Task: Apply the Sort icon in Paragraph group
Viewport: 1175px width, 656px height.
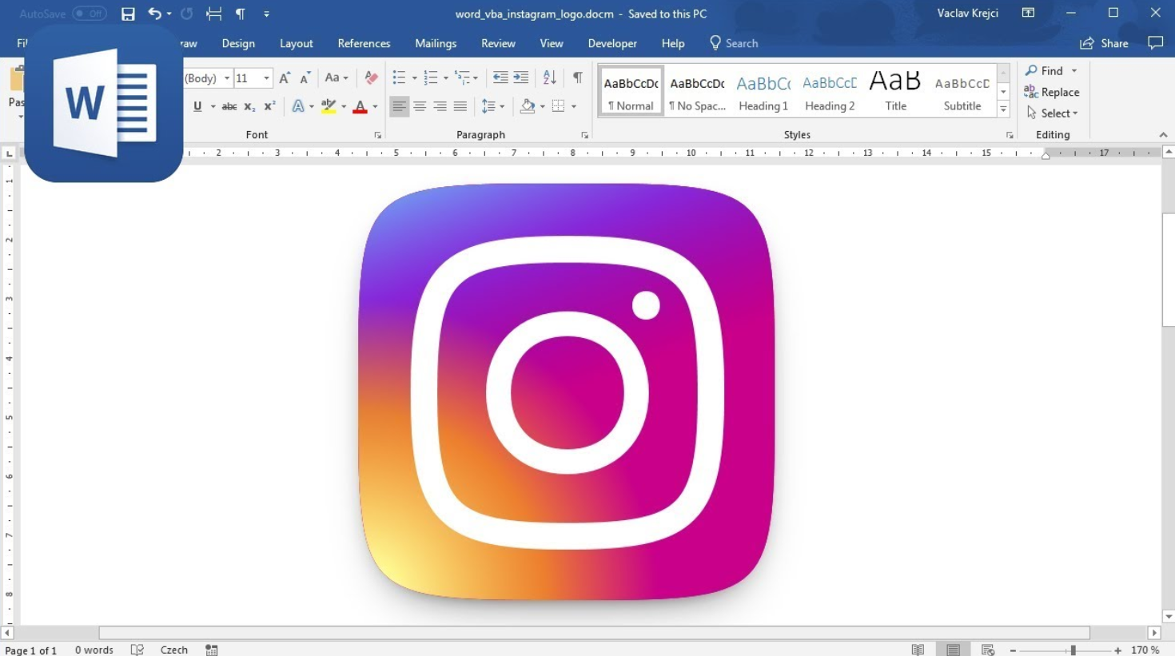Action: pyautogui.click(x=549, y=77)
